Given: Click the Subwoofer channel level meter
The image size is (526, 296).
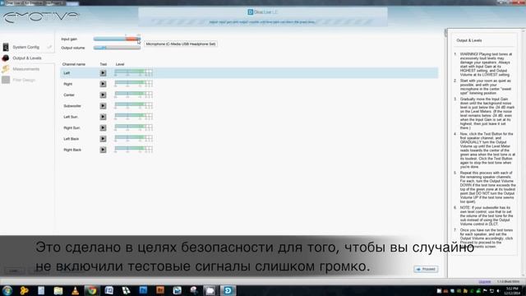Looking at the screenshot, I should click(133, 105).
